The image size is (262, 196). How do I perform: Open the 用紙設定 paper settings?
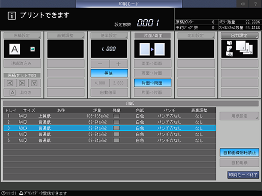tap(239, 116)
